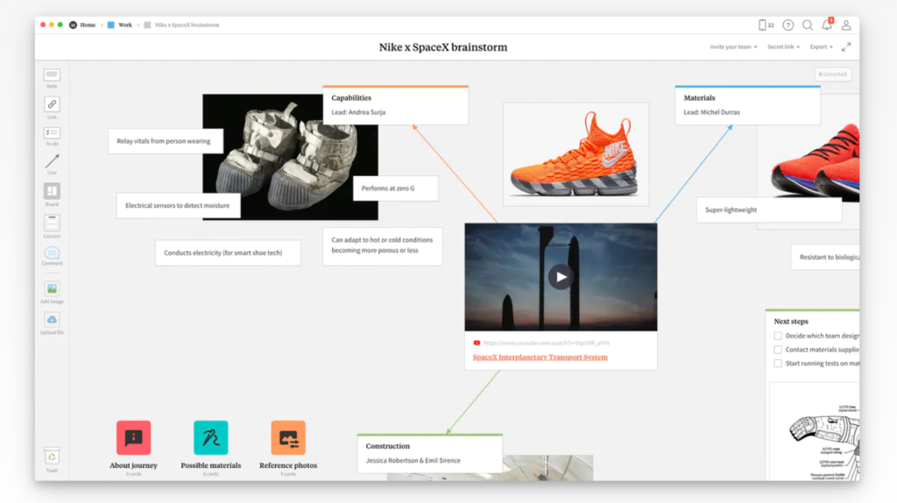This screenshot has height=503, width=897.
Task: Click the board title 'Nike x SpaceX brainstorm'
Action: 442,47
